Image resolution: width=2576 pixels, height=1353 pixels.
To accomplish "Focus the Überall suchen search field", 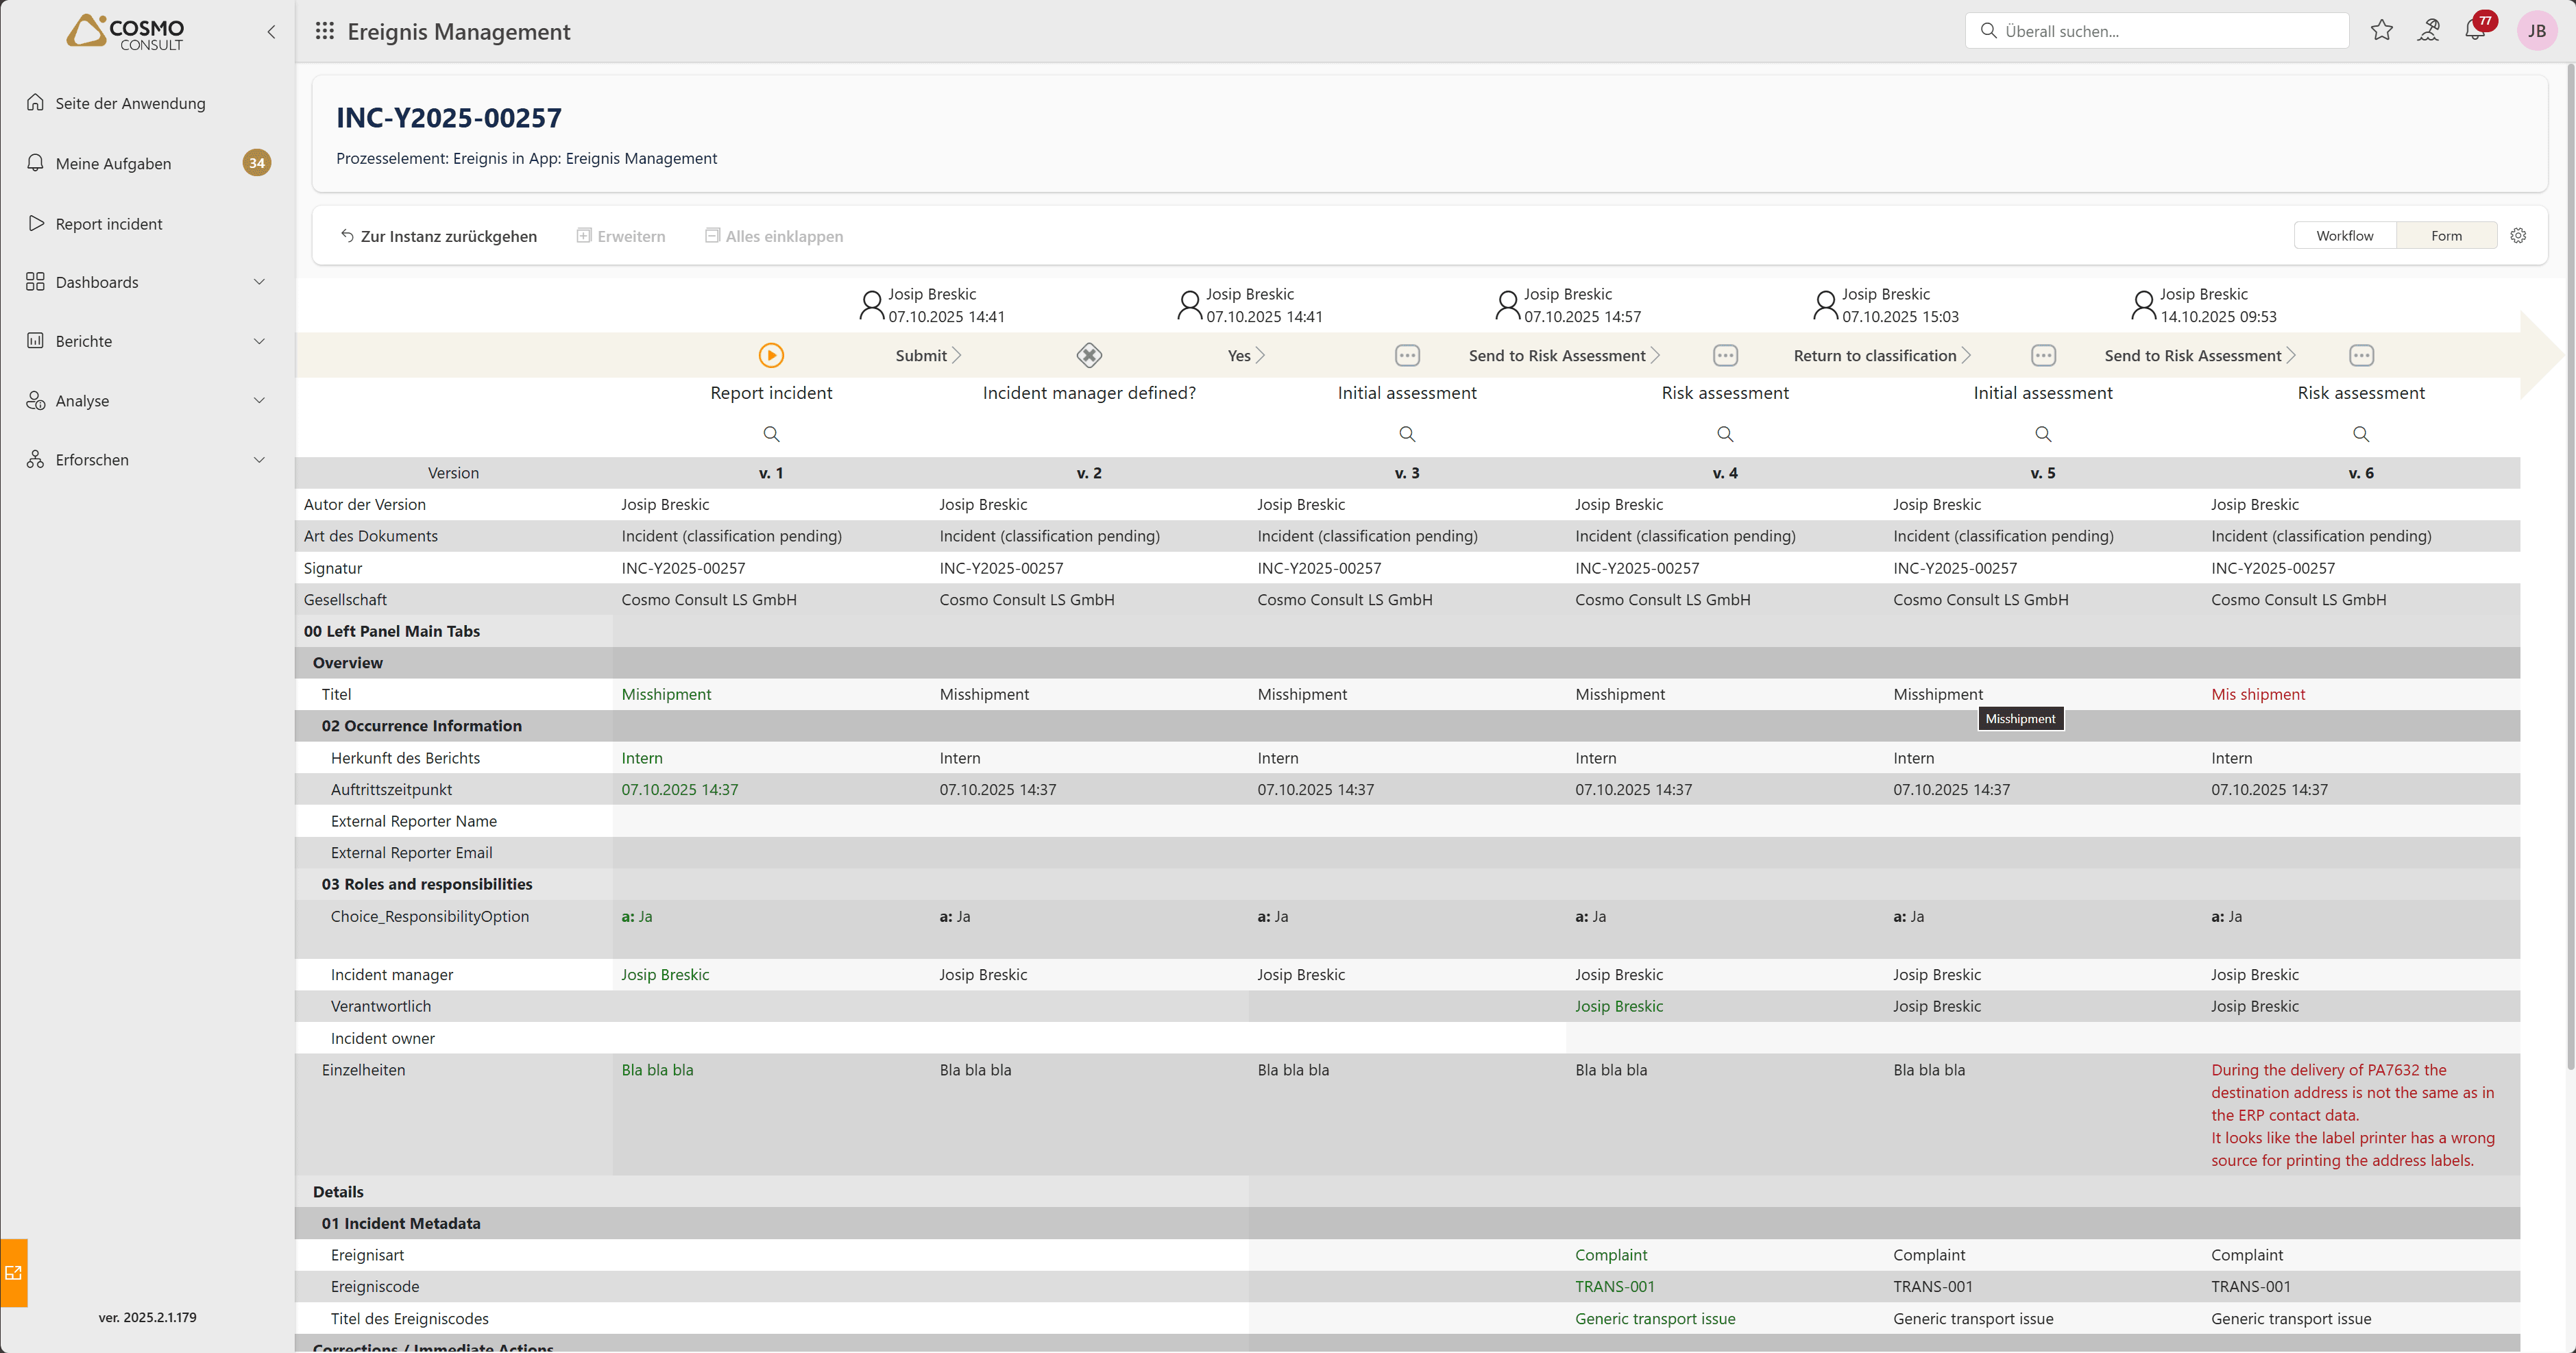I will [2157, 31].
